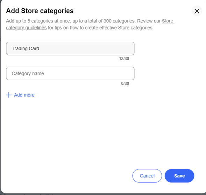The width and height of the screenshot is (206, 195).
Task: Click the 12/30 character counter
Action: (x=124, y=59)
